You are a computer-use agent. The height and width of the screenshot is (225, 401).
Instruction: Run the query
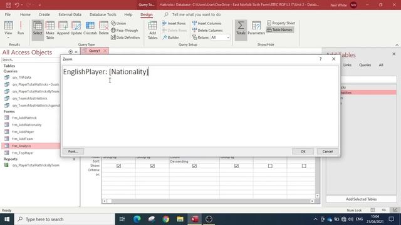pyautogui.click(x=21, y=28)
